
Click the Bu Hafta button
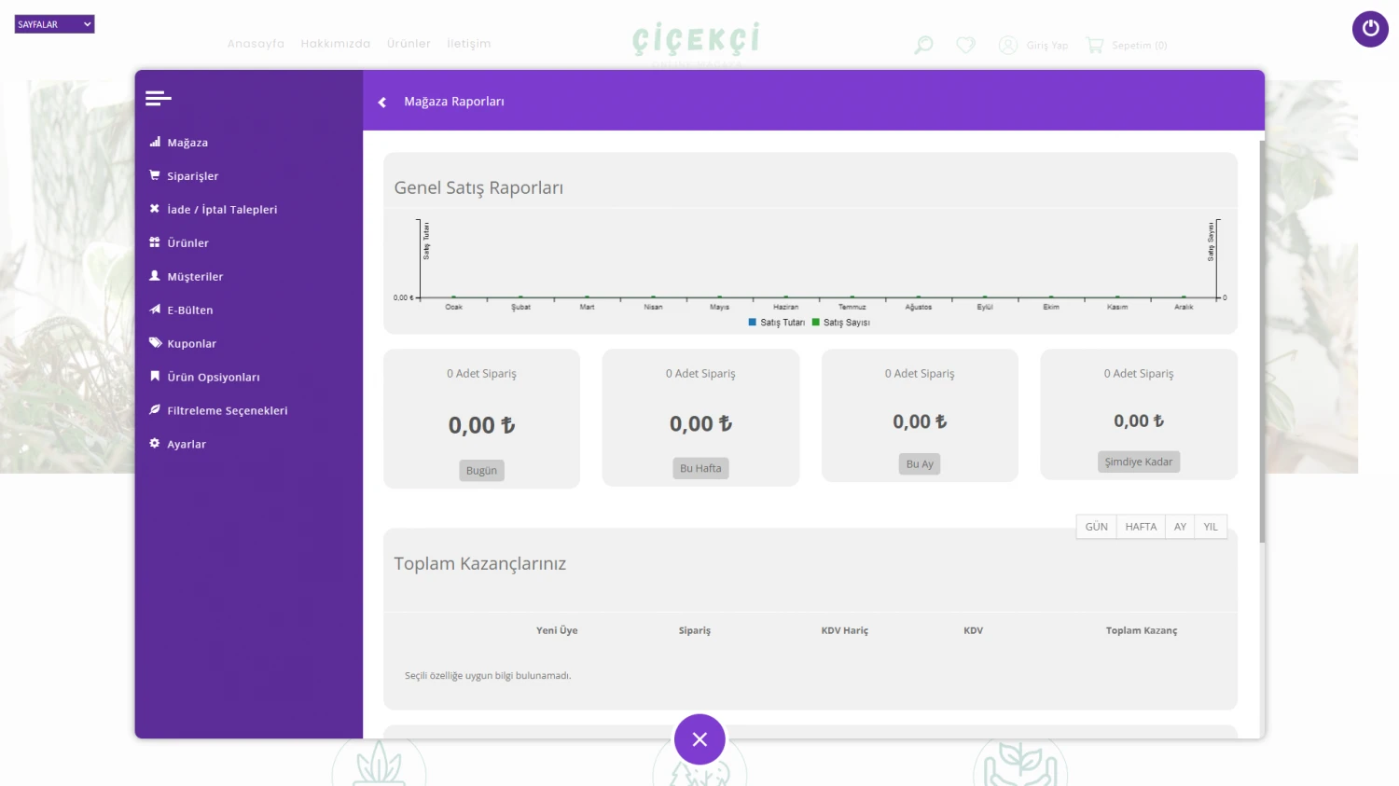(x=700, y=469)
